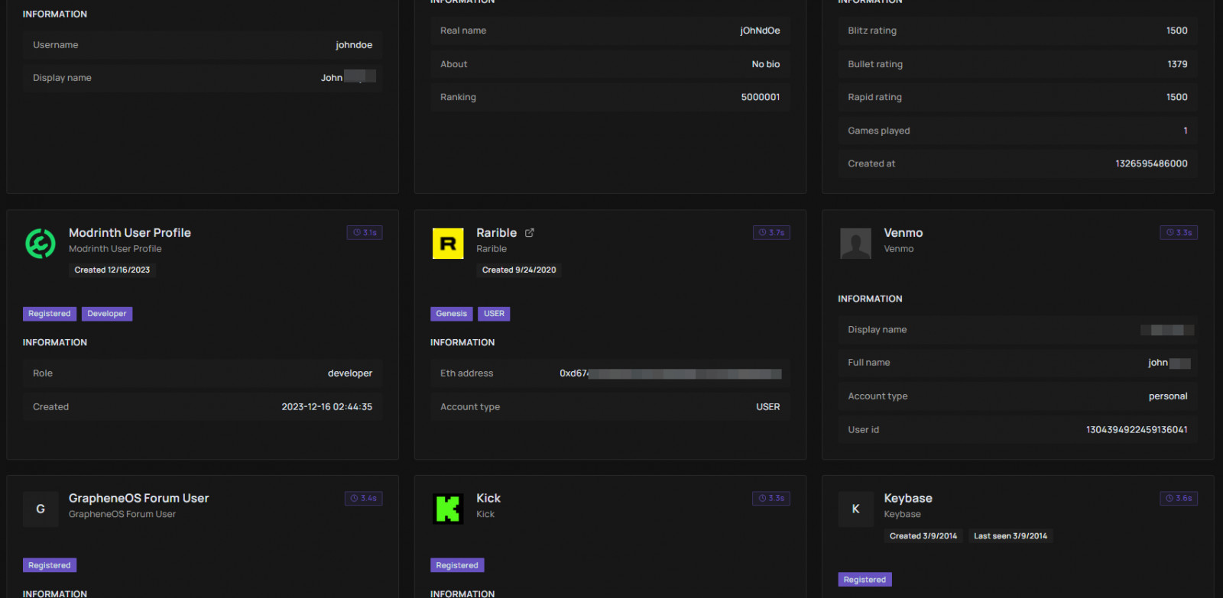Select the Developer tag on Modrinth
This screenshot has width=1223, height=598.
point(107,314)
